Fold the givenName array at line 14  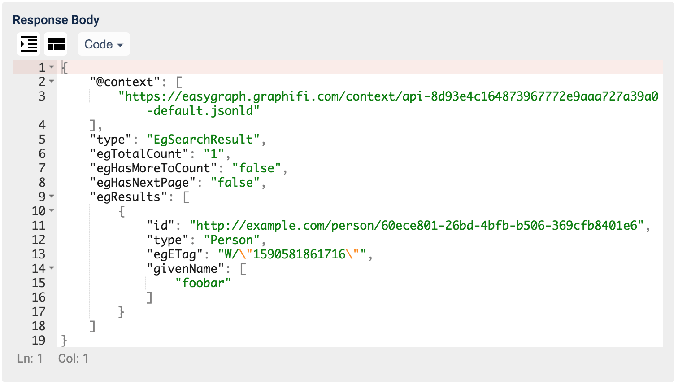(52, 268)
